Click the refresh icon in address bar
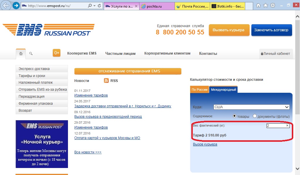 (100, 6)
